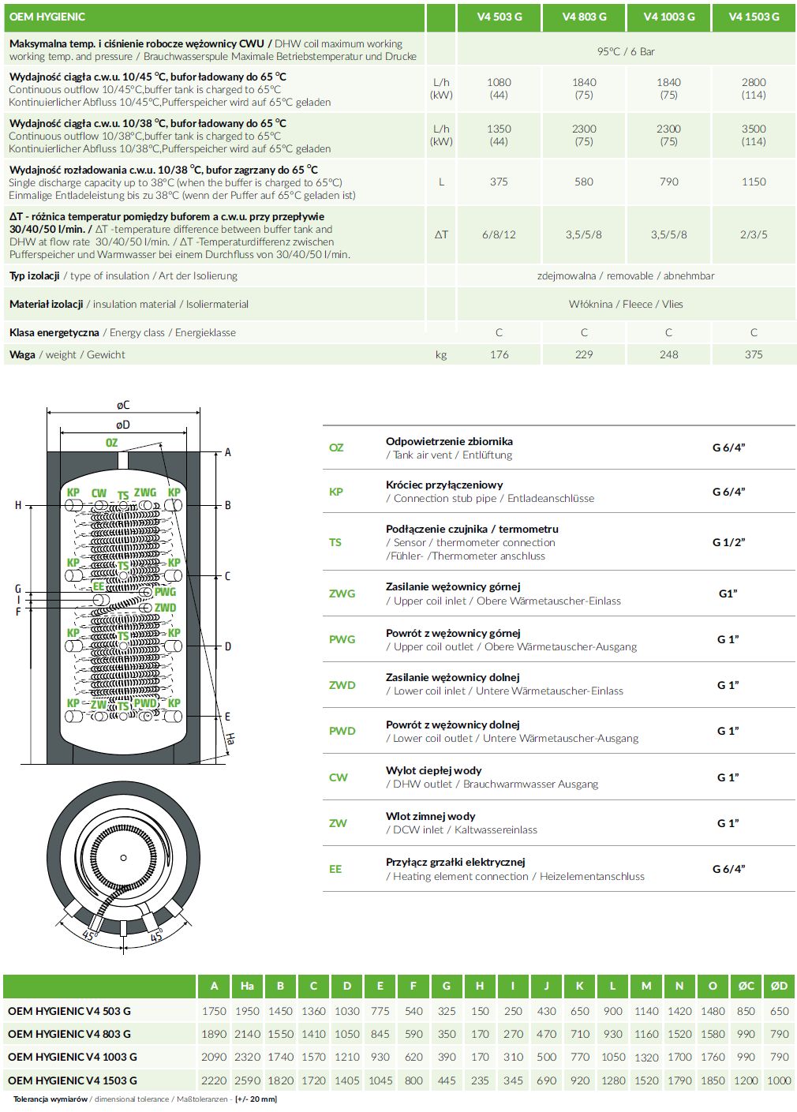Screen dimensions: 797x1112
Task: Select the V4 1003 G column header
Action: pos(668,17)
